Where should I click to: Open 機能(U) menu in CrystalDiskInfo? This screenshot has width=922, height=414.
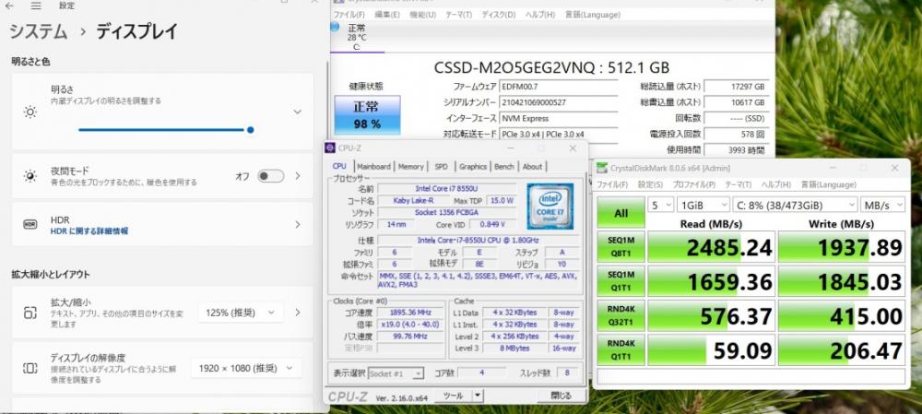point(423,15)
